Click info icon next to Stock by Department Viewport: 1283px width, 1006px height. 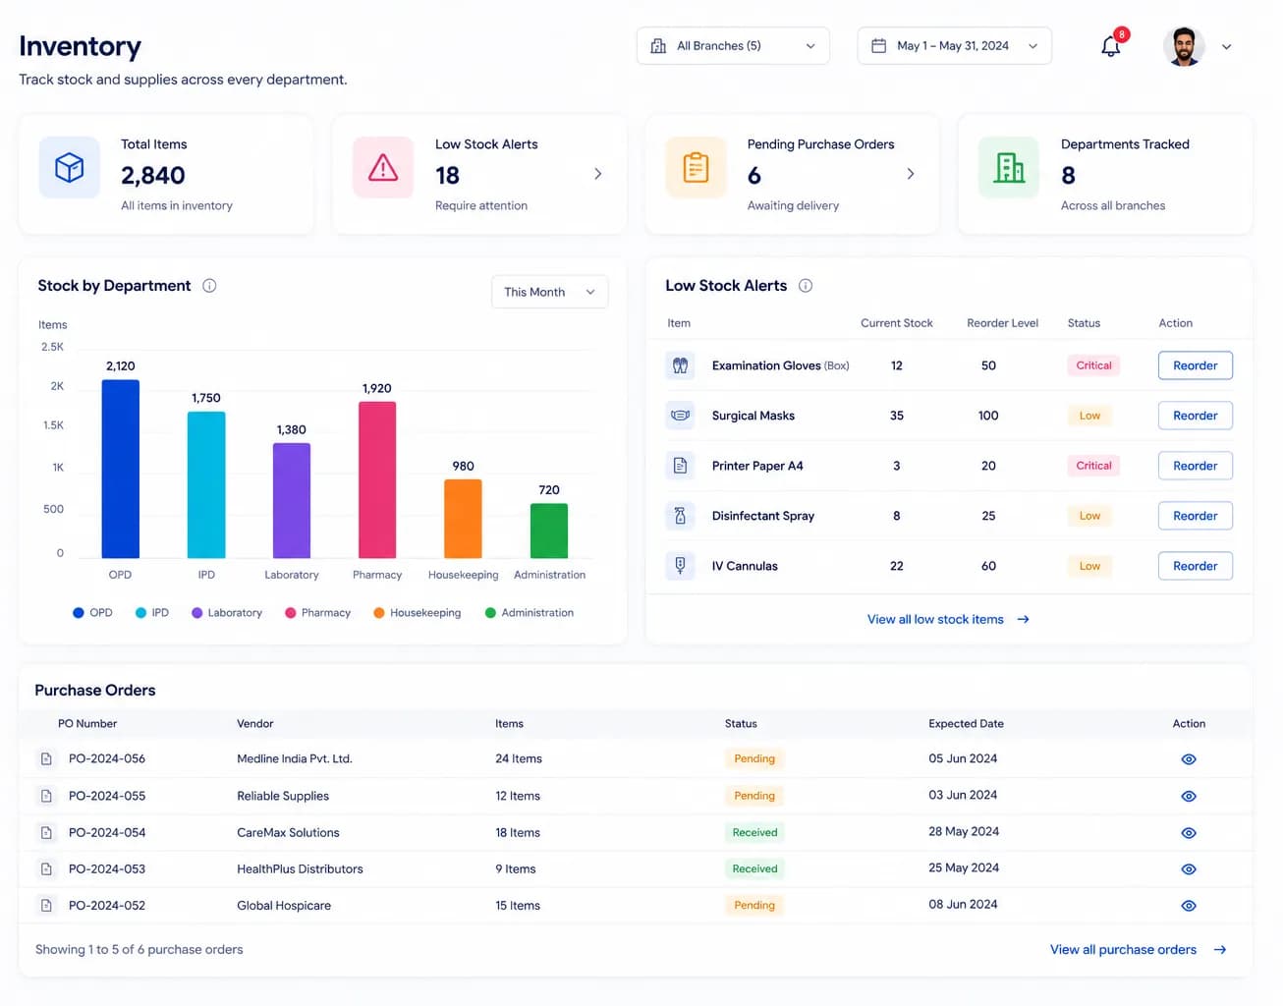coord(209,286)
